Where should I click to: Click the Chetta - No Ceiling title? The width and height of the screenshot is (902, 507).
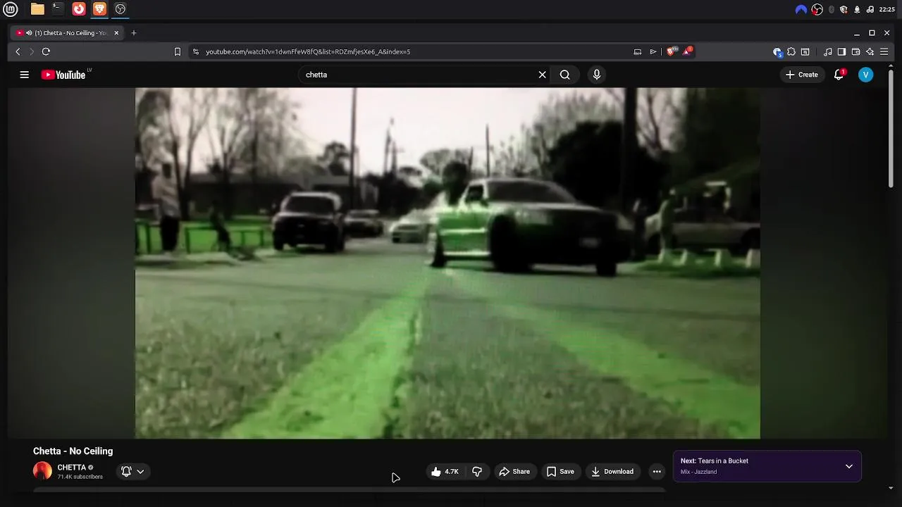click(73, 451)
